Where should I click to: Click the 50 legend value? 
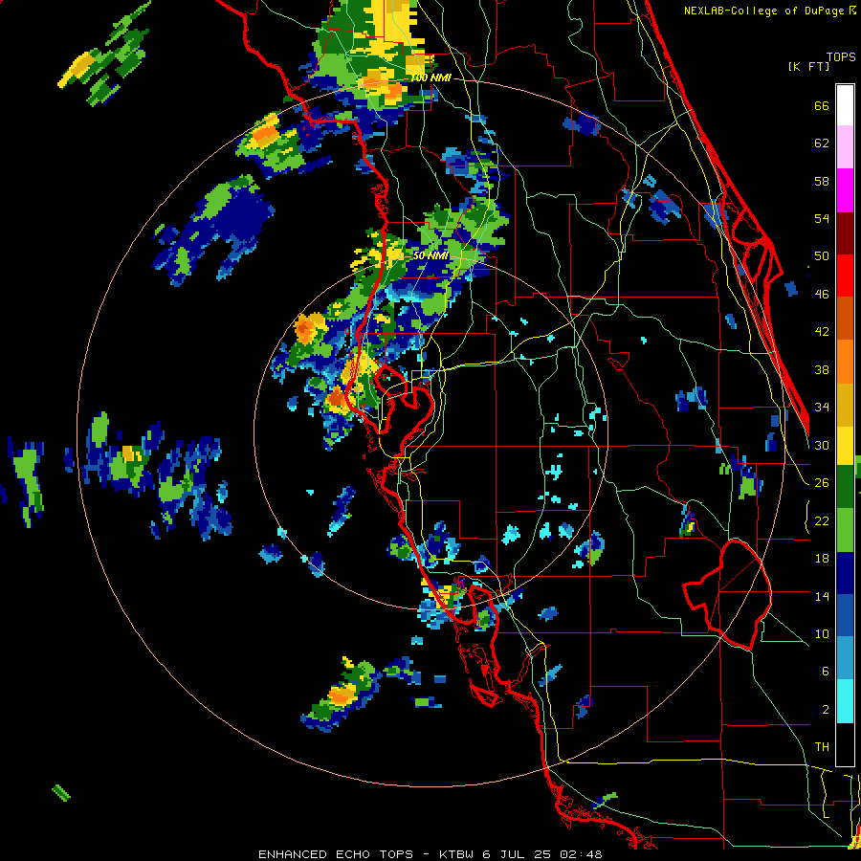pos(822,256)
